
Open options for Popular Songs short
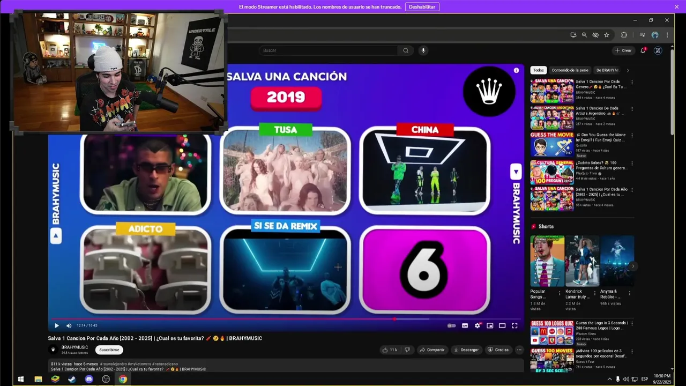pyautogui.click(x=560, y=293)
